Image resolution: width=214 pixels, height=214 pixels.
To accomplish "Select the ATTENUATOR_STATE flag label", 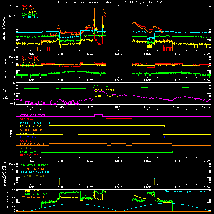I will [32, 116].
